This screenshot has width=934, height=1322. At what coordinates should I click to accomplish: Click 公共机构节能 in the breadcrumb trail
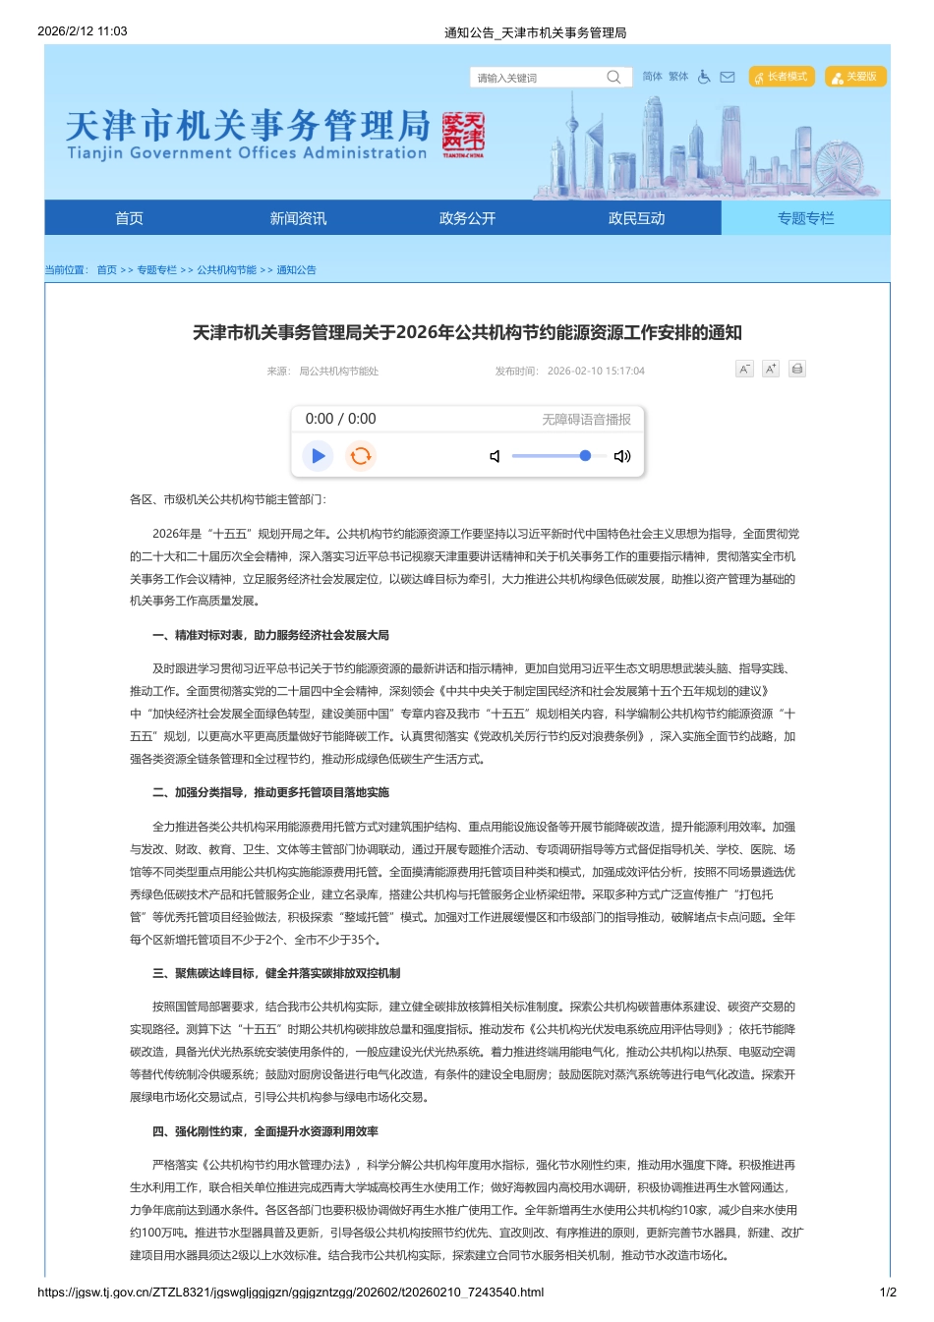click(x=226, y=269)
